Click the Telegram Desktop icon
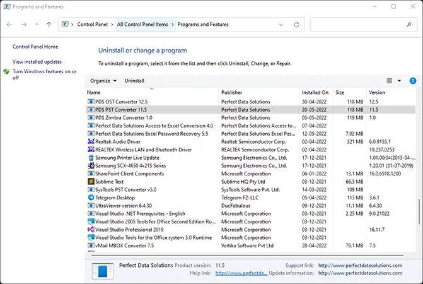This screenshot has width=423, height=284. point(91,198)
